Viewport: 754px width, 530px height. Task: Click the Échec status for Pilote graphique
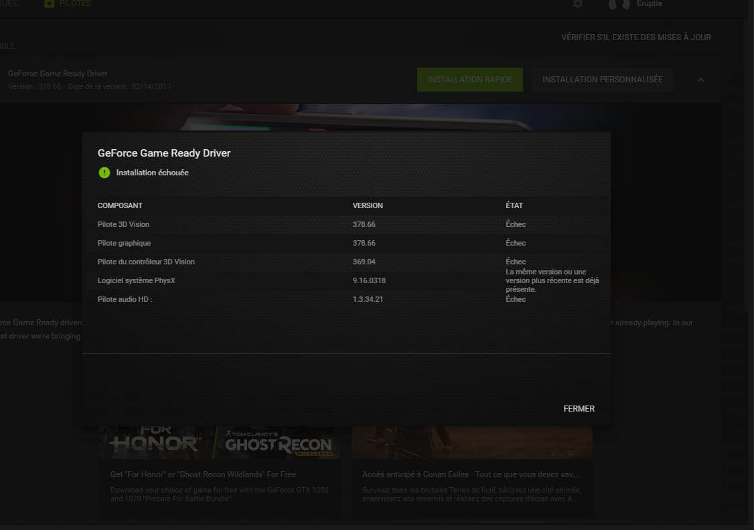coord(516,243)
